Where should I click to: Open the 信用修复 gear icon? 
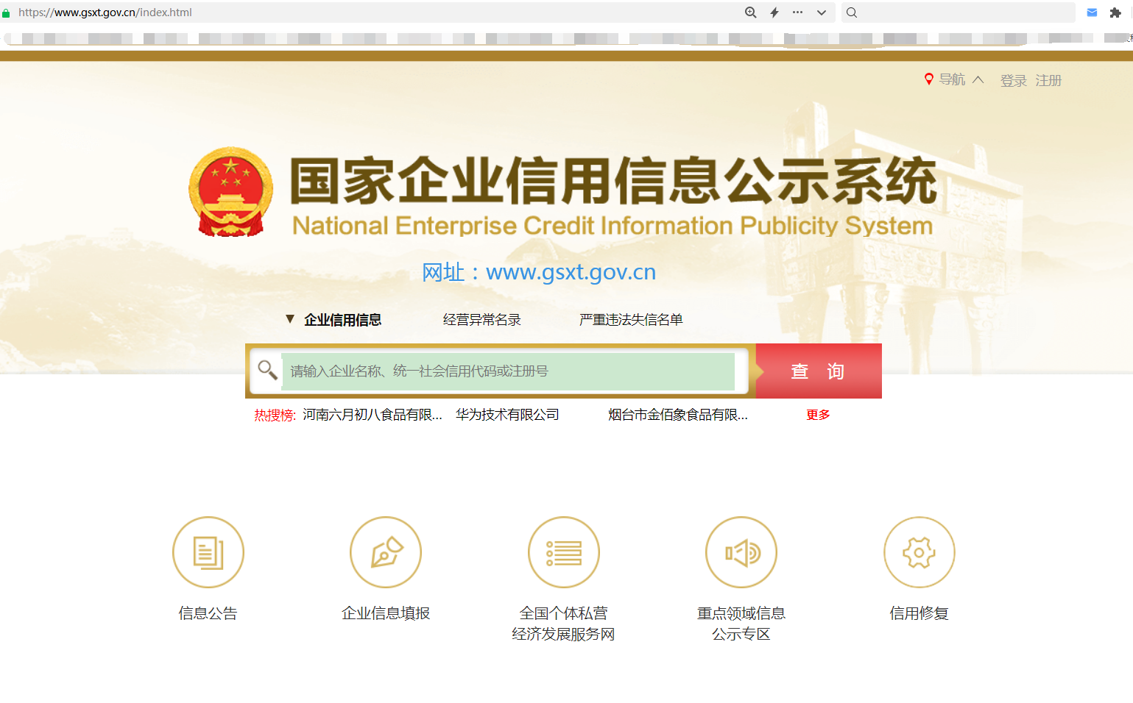(920, 552)
